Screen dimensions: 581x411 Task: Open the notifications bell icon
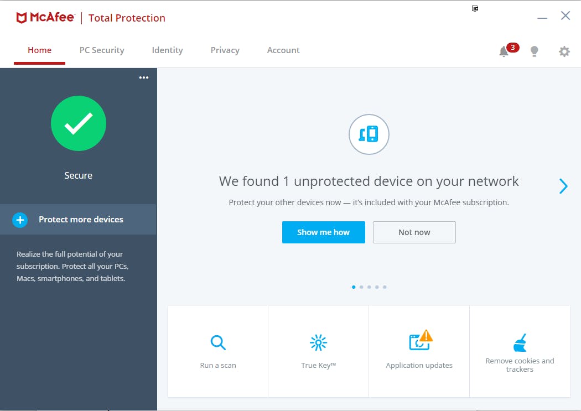(x=504, y=51)
